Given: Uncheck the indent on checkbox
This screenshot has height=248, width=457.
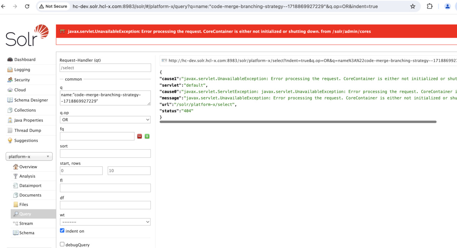Looking at the screenshot, I should click(x=62, y=231).
